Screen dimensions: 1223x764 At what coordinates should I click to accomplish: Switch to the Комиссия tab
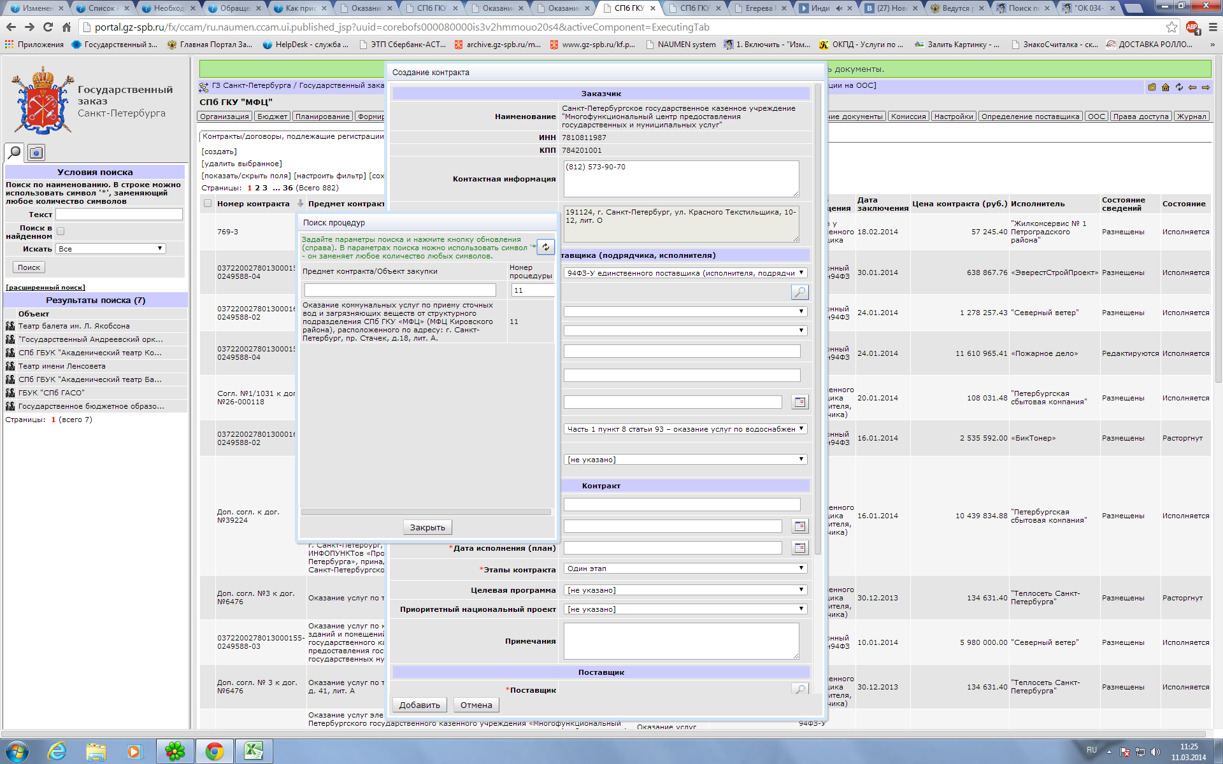tap(908, 117)
